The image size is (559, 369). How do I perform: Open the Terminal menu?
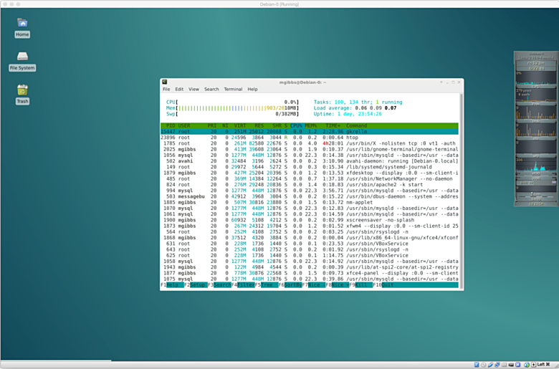233,90
